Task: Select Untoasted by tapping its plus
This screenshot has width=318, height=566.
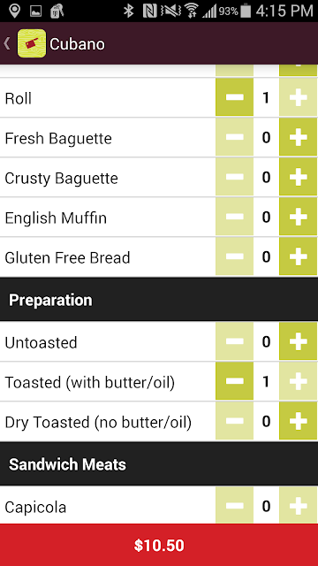Action: (x=299, y=341)
